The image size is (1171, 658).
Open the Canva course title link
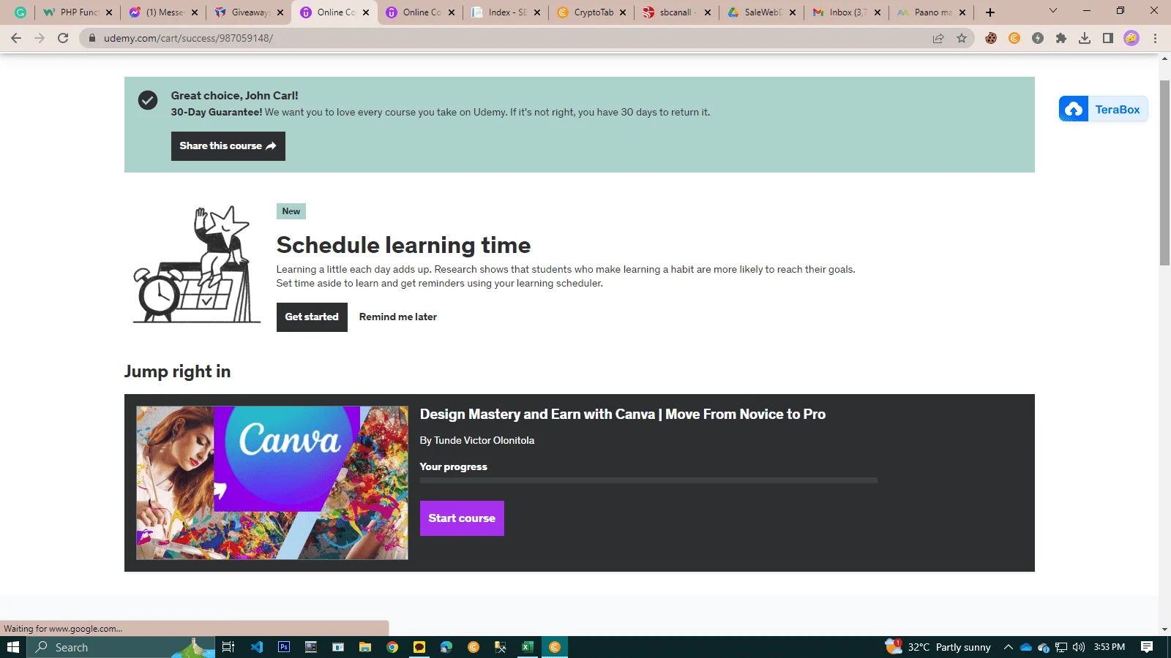point(623,415)
